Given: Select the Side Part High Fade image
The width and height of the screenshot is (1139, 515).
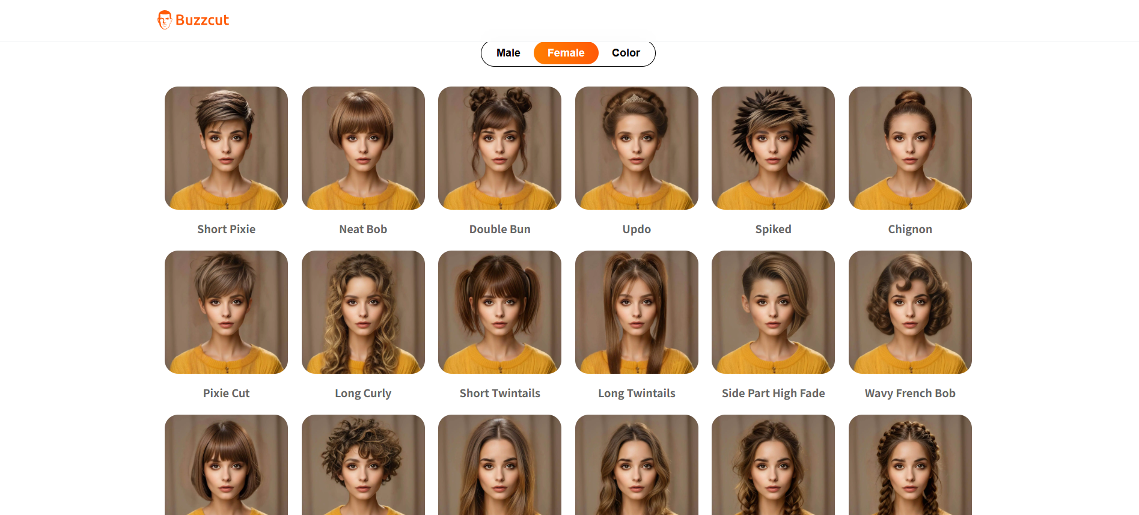Looking at the screenshot, I should [x=773, y=312].
